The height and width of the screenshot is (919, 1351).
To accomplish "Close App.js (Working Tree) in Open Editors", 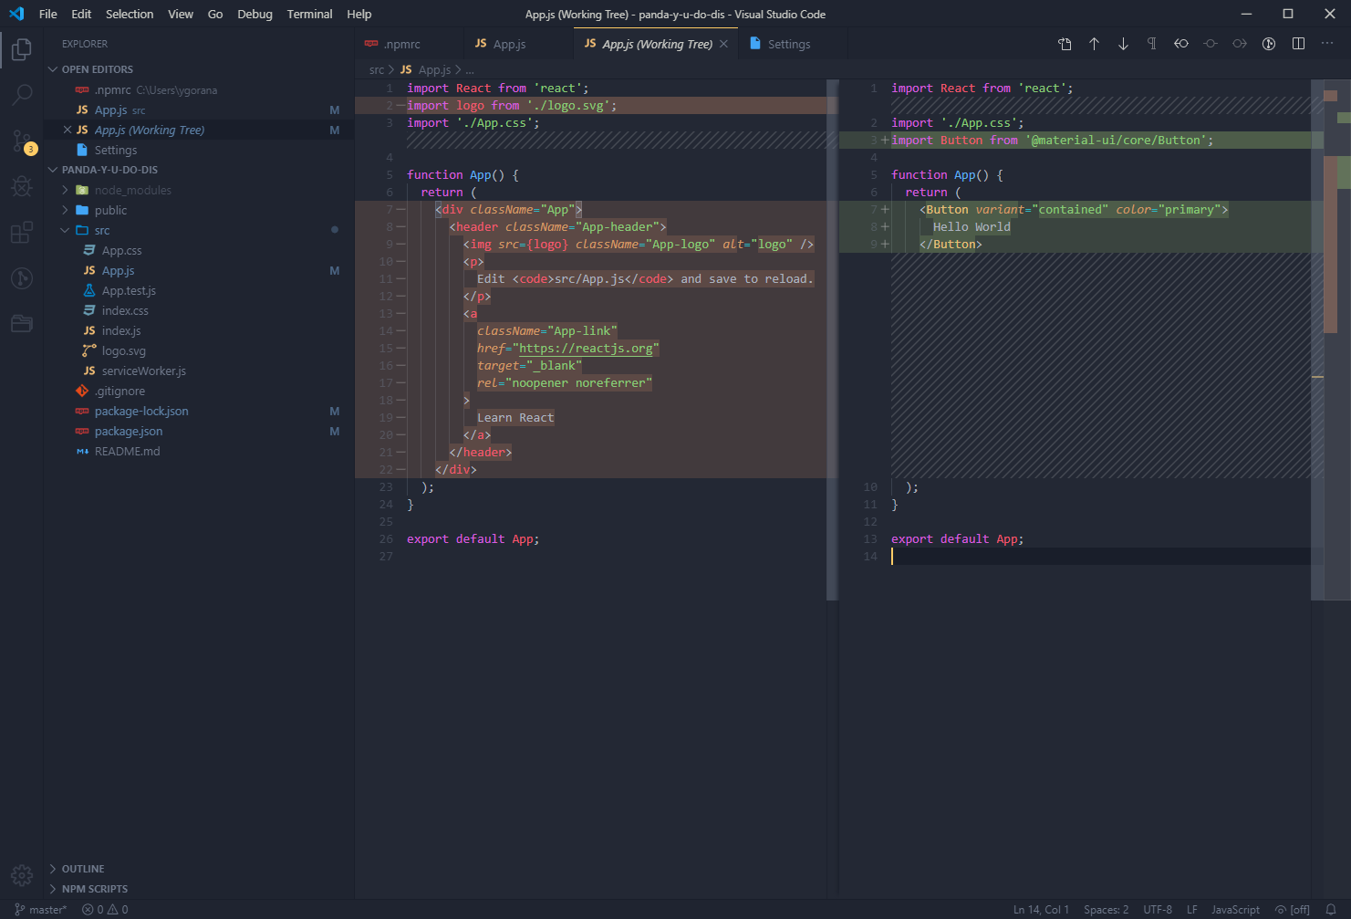I will (x=68, y=130).
